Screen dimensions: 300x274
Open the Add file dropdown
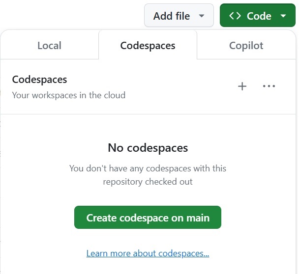[x=179, y=16]
